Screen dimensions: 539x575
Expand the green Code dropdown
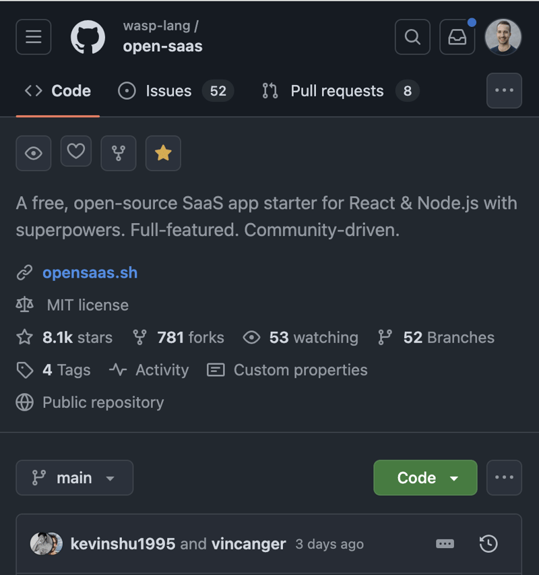pyautogui.click(x=425, y=477)
